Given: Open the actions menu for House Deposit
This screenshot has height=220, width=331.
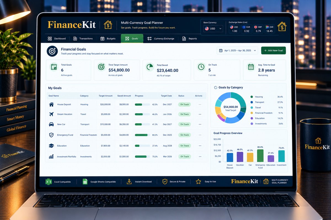Looking at the screenshot, I should pyautogui.click(x=200, y=105).
